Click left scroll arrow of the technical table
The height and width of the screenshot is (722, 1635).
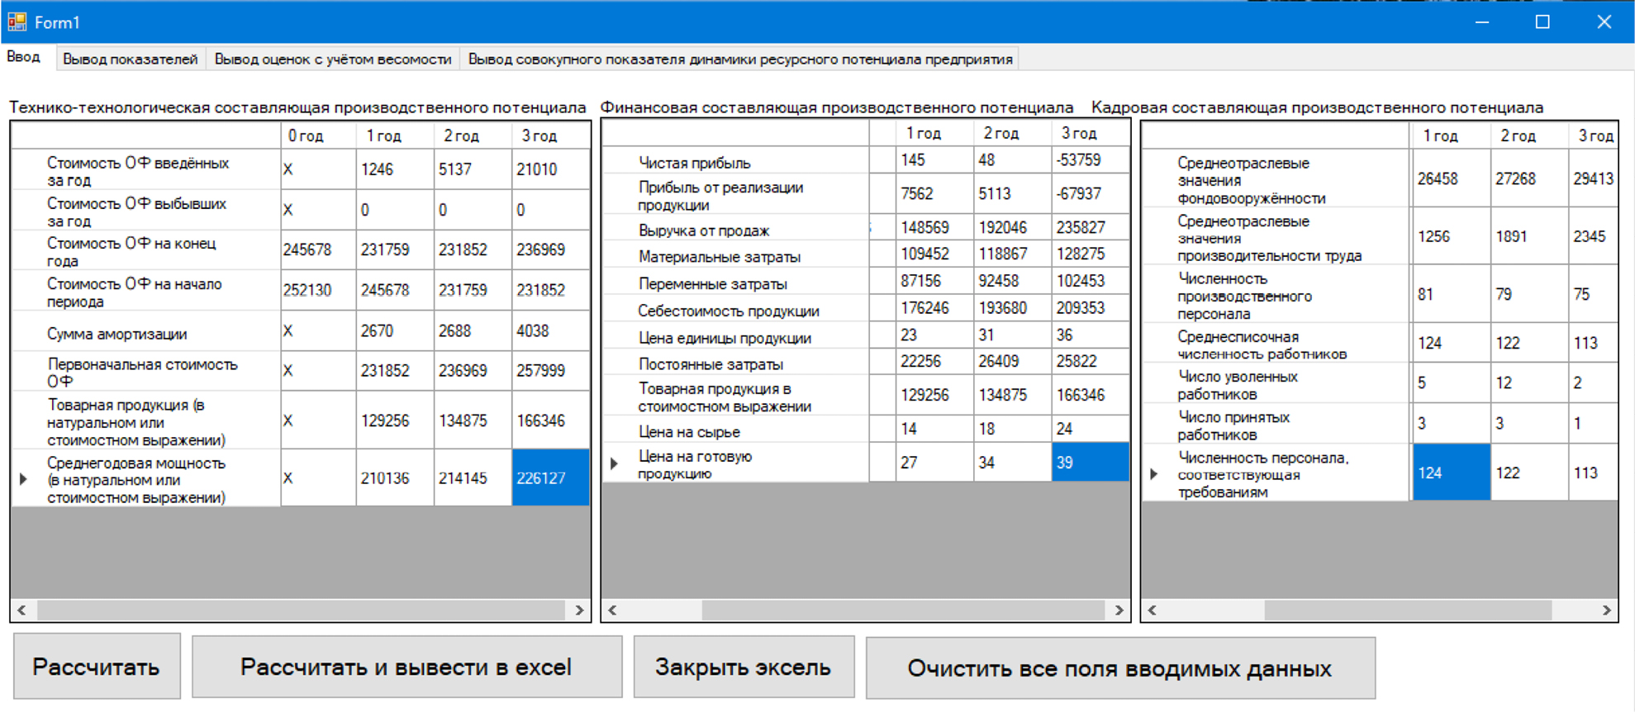(22, 610)
